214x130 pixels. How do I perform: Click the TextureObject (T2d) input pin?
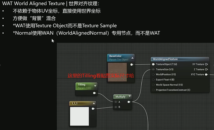(x=153, y=64)
